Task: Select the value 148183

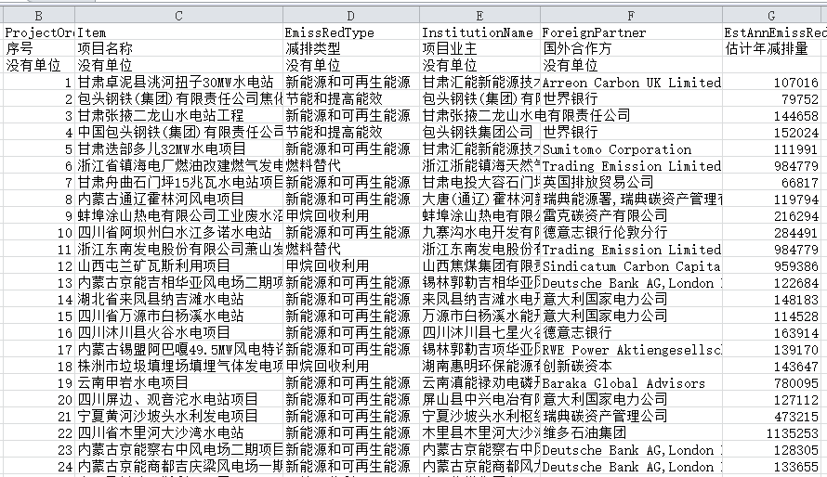Action: [771, 299]
